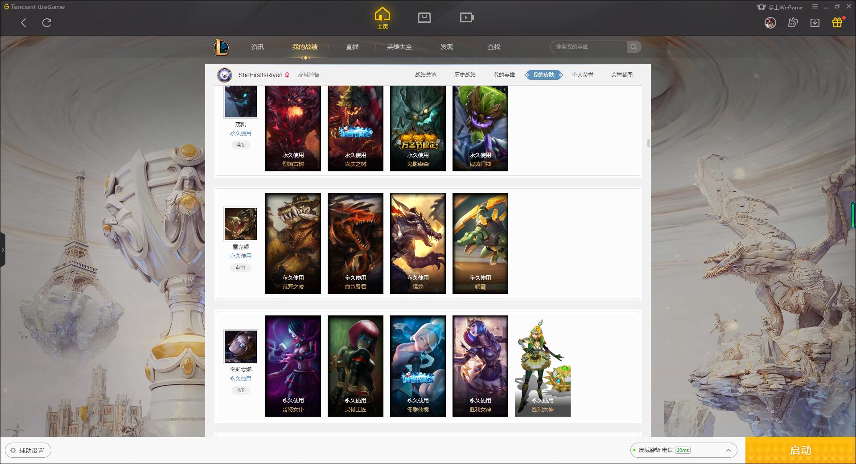The width and height of the screenshot is (856, 464).
Task: Open the user avatar icon at top right
Action: 770,23
